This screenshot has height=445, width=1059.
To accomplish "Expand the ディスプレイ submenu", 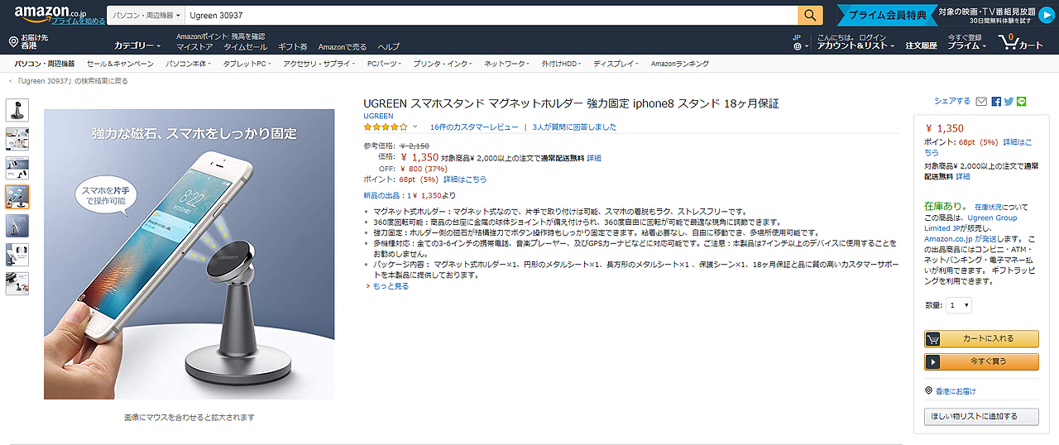I will [x=616, y=64].
